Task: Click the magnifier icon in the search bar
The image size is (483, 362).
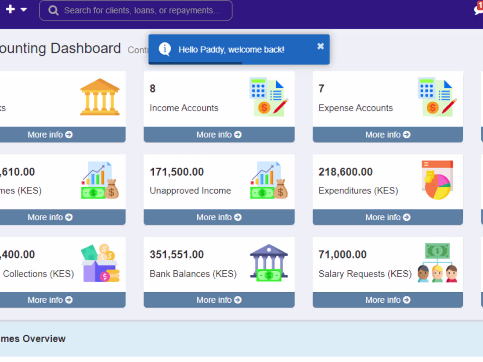Action: [x=53, y=10]
